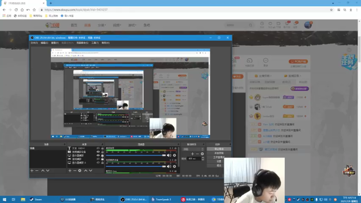The width and height of the screenshot is (361, 203).
Task: Add a scene transition
Action: [192, 154]
